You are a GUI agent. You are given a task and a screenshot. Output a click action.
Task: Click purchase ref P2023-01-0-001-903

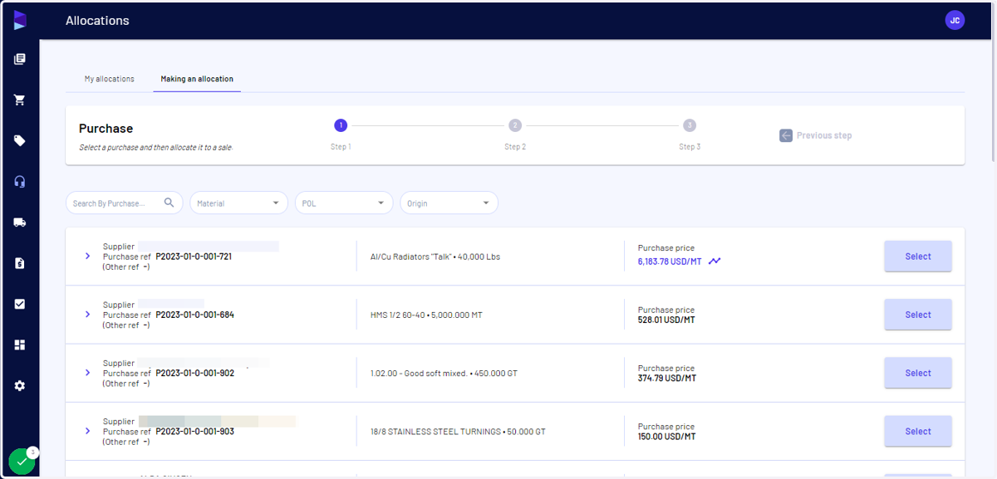tap(195, 431)
